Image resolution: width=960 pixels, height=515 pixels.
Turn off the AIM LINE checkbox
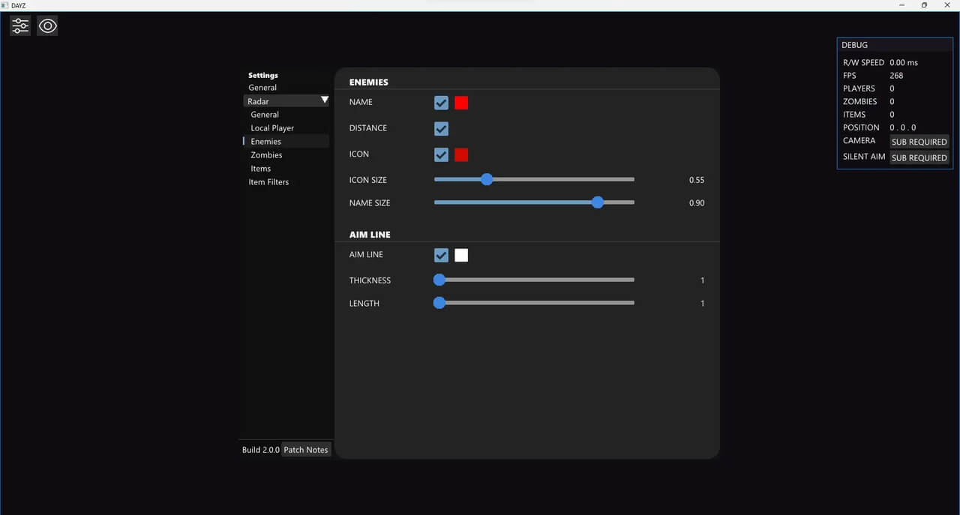pos(441,256)
